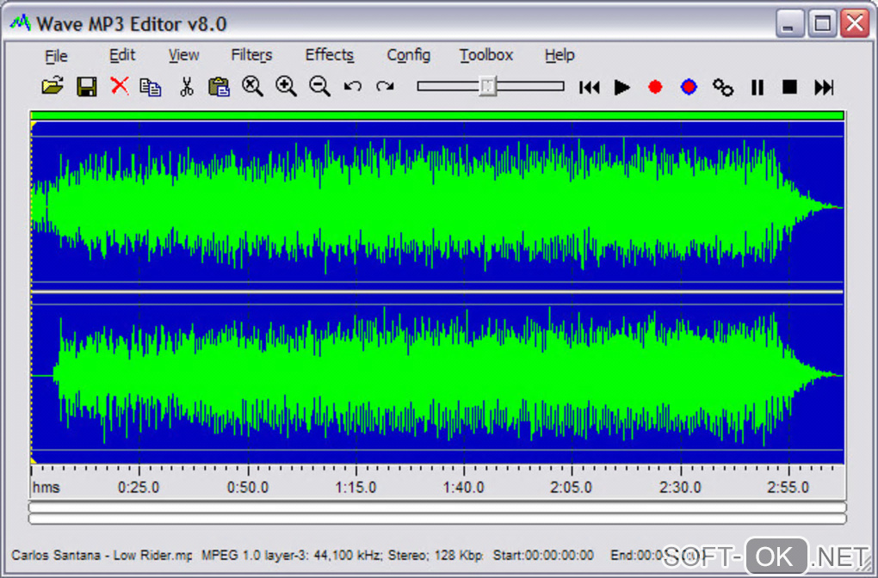
Task: Click the application icon in the title bar
Action: (x=20, y=23)
